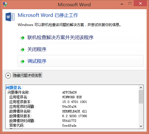Select the value WINWORD.EXE
The height and width of the screenshot is (134, 149).
point(72,97)
